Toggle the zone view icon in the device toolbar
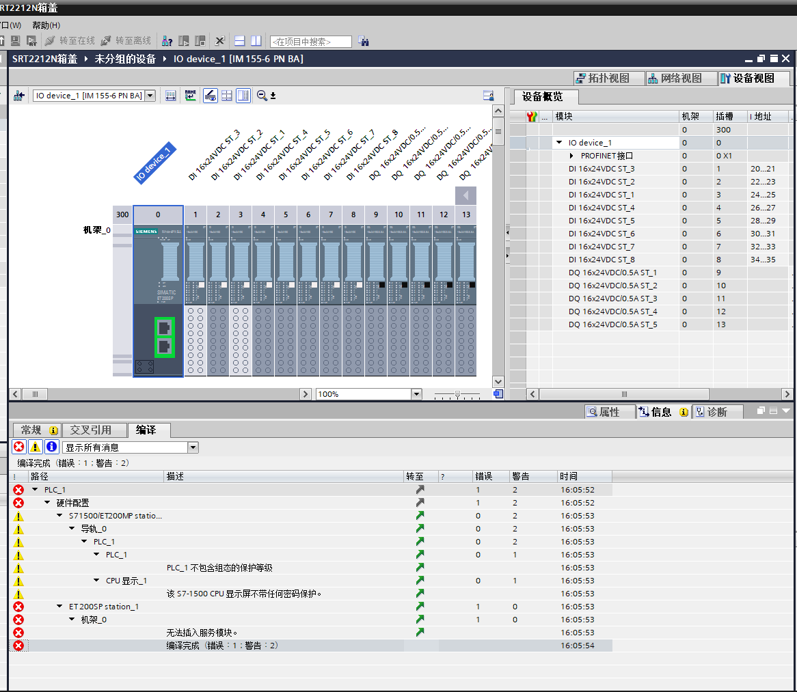The image size is (797, 692). pos(243,96)
